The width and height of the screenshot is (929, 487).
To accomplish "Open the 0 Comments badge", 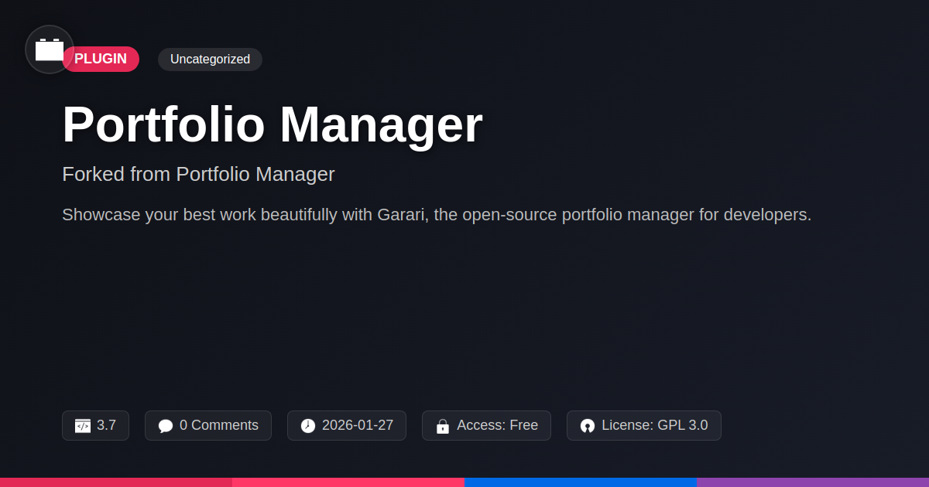I will pyautogui.click(x=208, y=426).
